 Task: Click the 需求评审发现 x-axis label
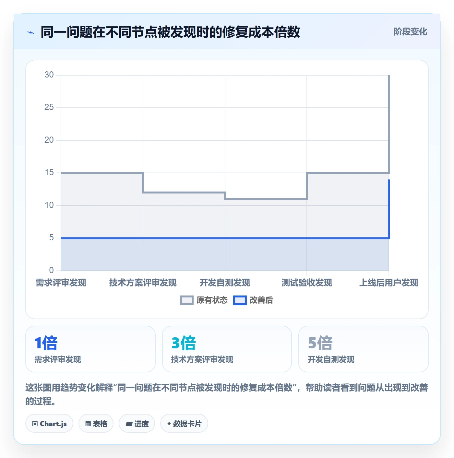click(x=61, y=283)
